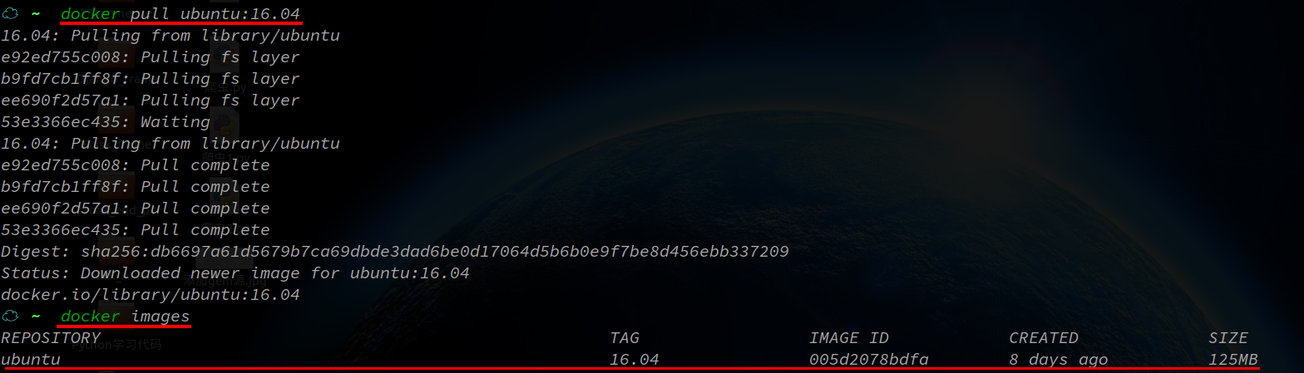Select image ID 005d2078bdfa
The height and width of the screenshot is (373, 1304).
(869, 360)
